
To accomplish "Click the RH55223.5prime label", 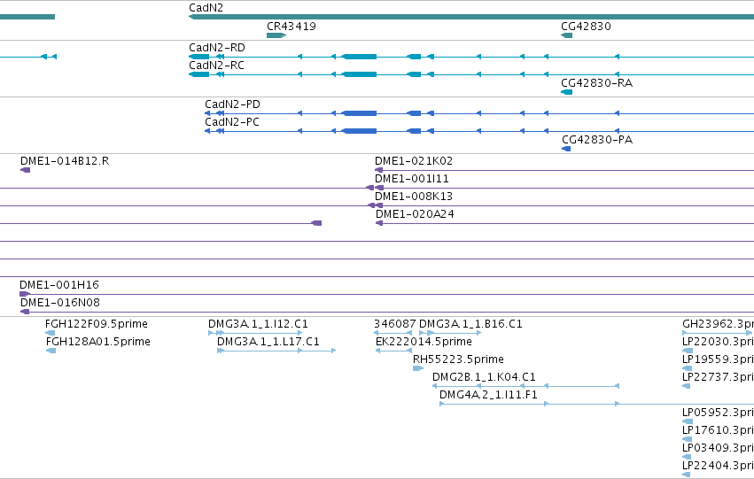I will [458, 359].
